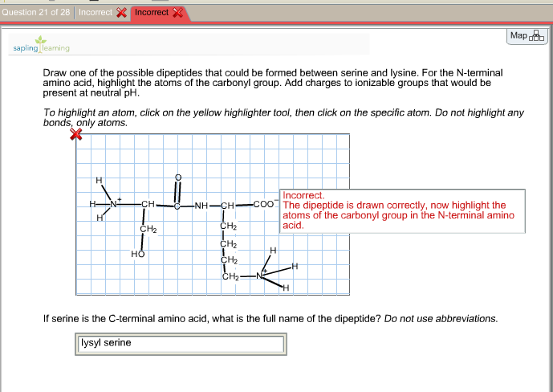Click the 'Draw one of the possible dipeptides' prompt
553x392 pixels.
tap(273, 83)
